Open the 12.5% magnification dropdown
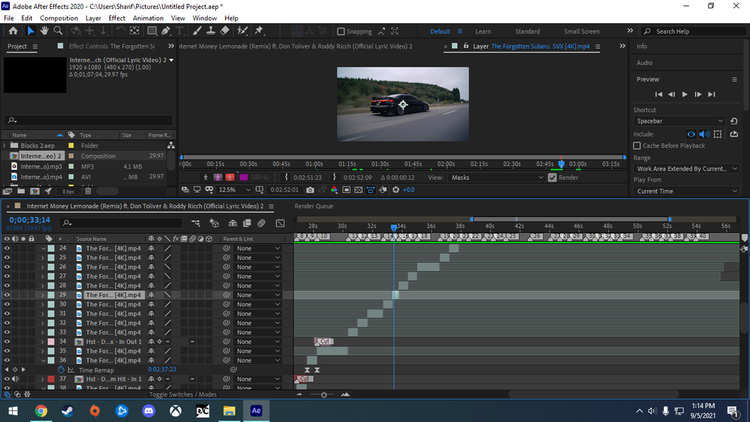Image resolution: width=750 pixels, height=422 pixels. point(234,190)
